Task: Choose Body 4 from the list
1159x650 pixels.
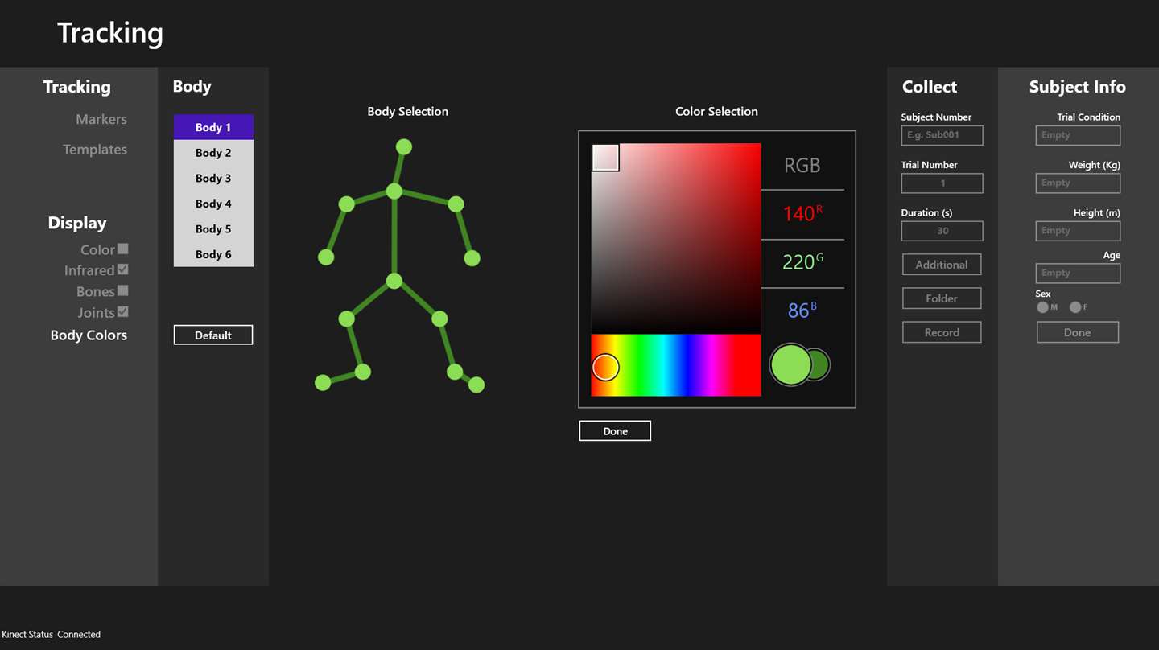Action: (x=213, y=204)
